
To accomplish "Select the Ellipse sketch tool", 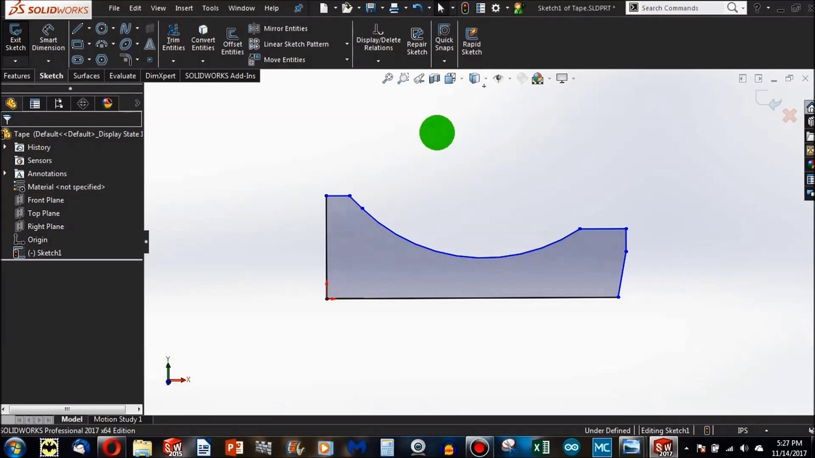I will pyautogui.click(x=125, y=44).
